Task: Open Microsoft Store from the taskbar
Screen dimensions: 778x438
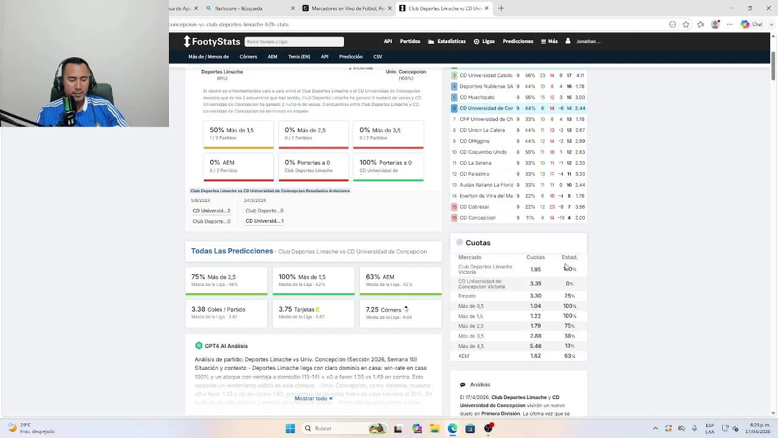Action: coord(470,428)
